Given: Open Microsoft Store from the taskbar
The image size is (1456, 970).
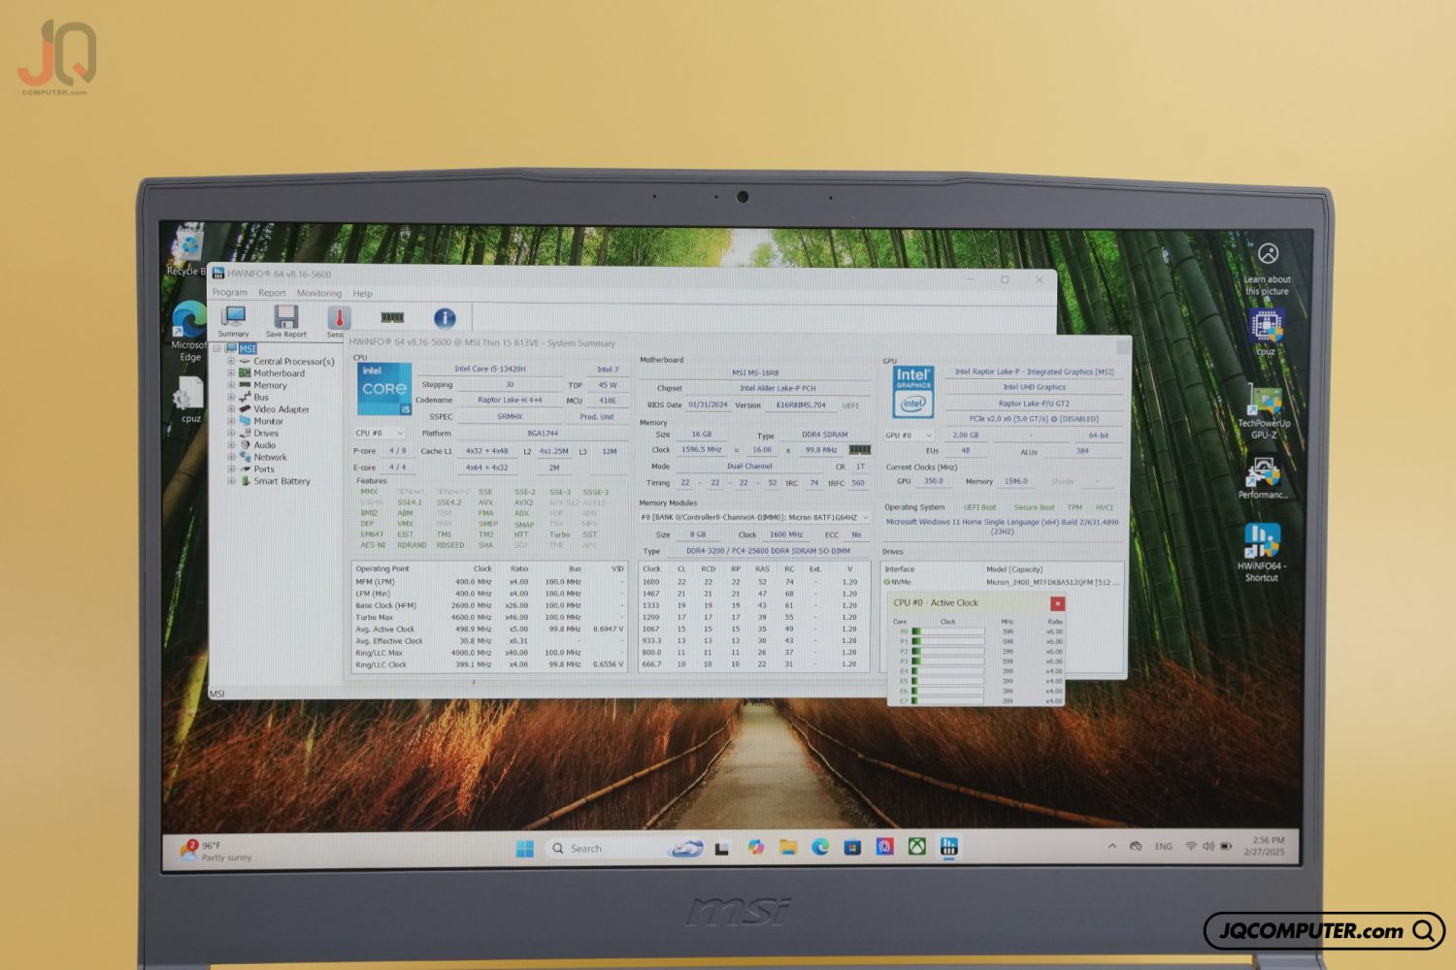Looking at the screenshot, I should (x=852, y=848).
